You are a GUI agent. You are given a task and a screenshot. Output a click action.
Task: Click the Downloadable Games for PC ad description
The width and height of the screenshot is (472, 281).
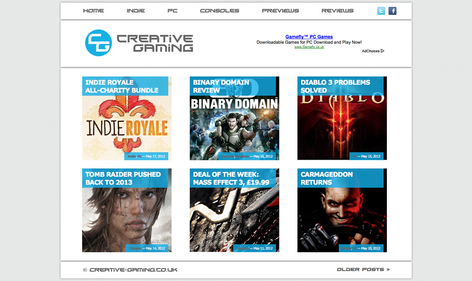click(x=309, y=42)
